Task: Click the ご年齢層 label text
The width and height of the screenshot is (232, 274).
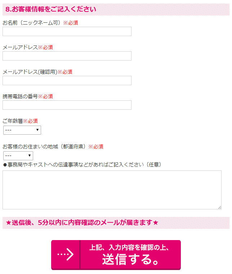Action: coord(13,121)
